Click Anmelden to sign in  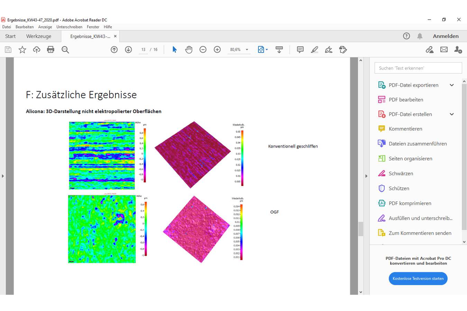coord(446,36)
